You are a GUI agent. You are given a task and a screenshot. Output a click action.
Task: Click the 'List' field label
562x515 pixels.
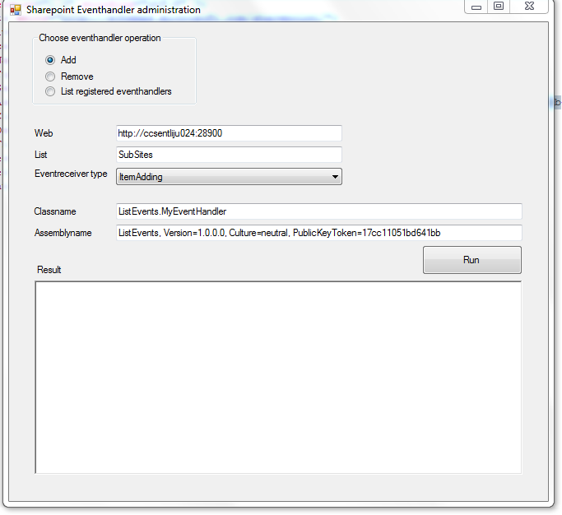(x=41, y=155)
